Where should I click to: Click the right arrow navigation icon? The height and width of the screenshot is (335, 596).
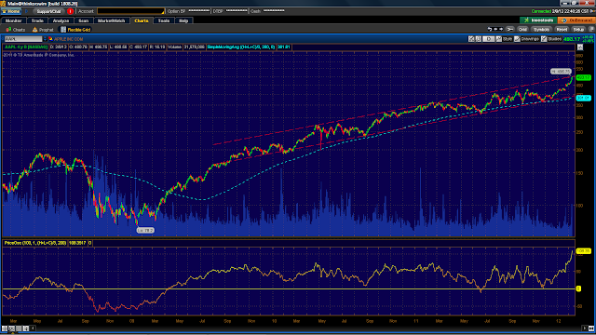click(x=501, y=29)
